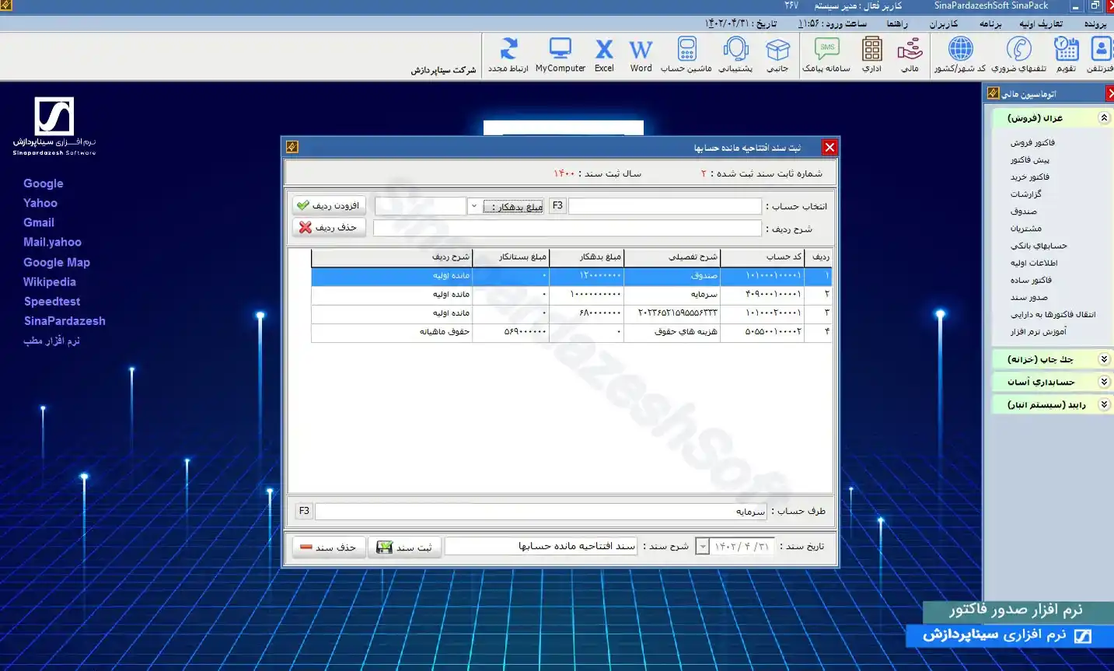Screen dimensions: 1114x671
Task: Open the کاربران menu
Action: 943,24
